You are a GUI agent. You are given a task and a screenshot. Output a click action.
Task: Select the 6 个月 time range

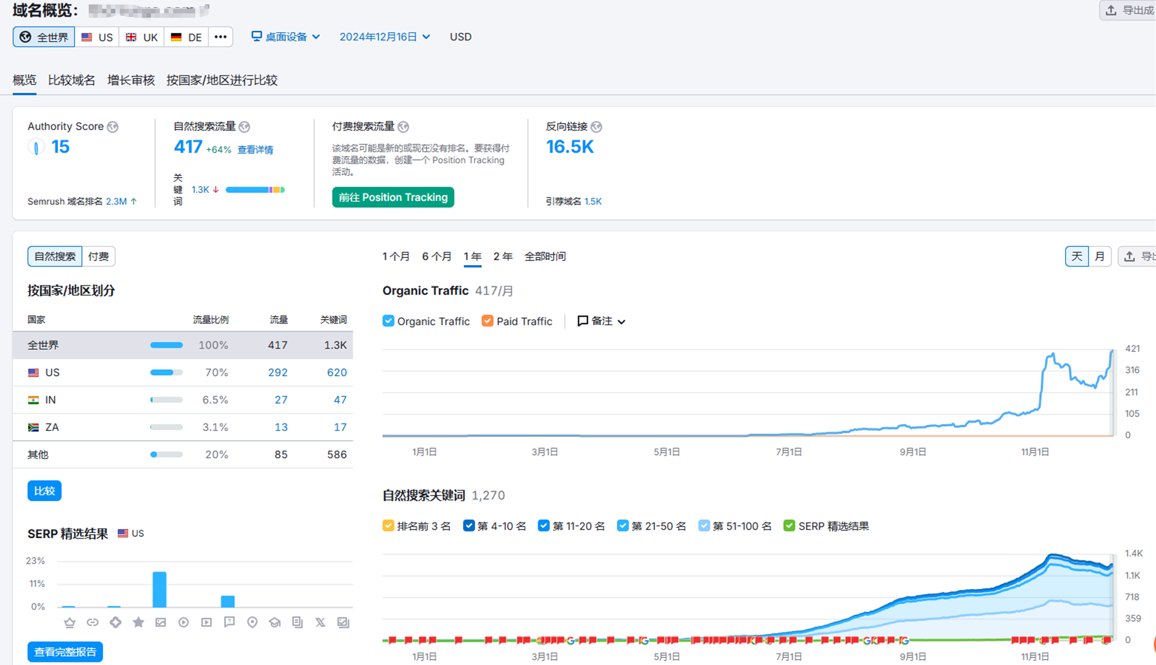[436, 257]
